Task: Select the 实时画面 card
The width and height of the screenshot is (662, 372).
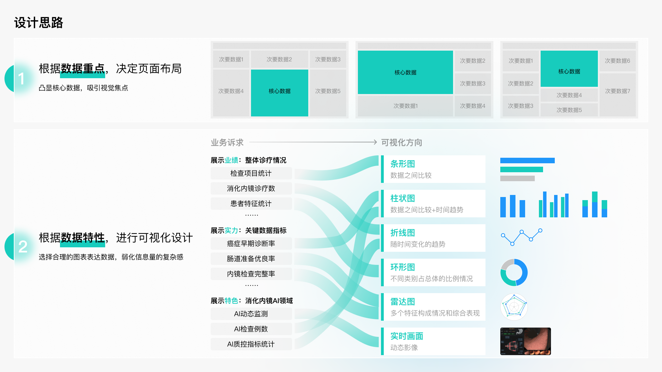Action: point(434,341)
